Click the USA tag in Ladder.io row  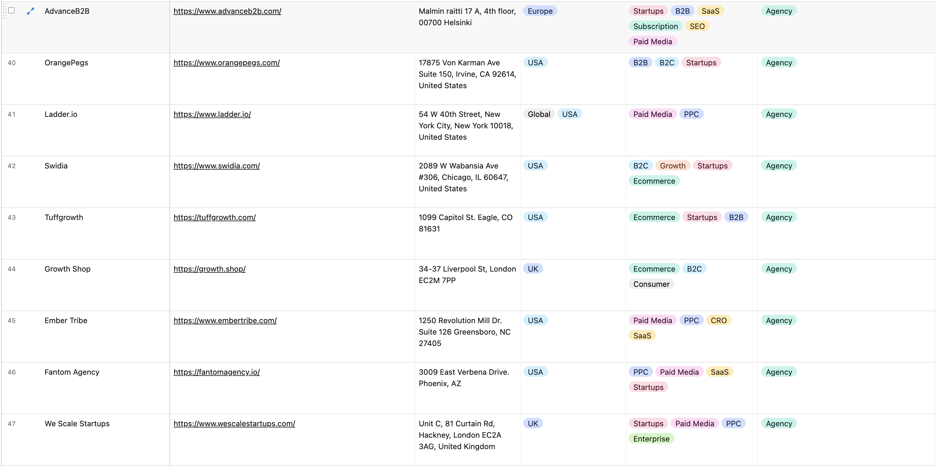[x=569, y=114]
